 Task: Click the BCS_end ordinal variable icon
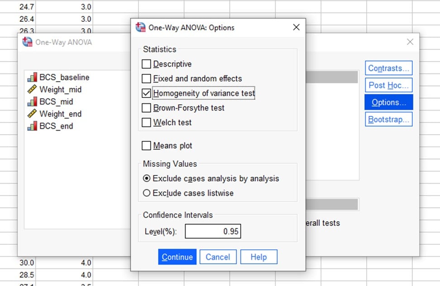tap(32, 126)
